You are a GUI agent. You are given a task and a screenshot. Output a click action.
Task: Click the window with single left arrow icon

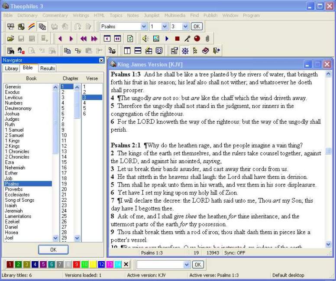pyautogui.click(x=107, y=39)
